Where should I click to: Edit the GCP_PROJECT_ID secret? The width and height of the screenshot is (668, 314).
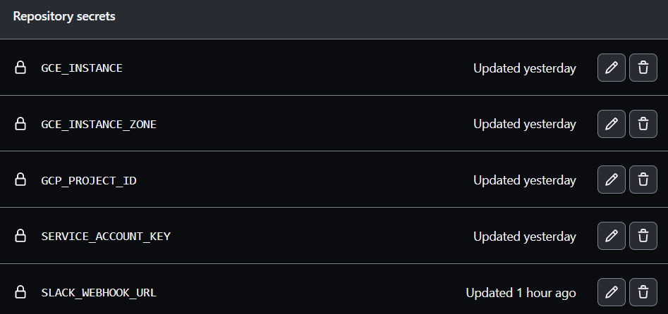[x=612, y=180]
